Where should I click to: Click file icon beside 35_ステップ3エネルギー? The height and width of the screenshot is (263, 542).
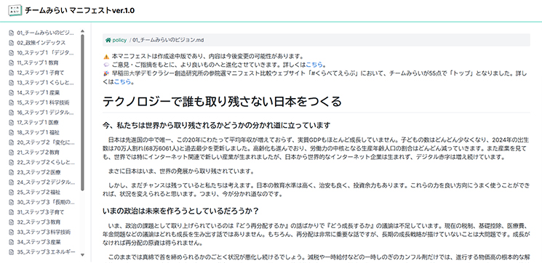[11, 252]
